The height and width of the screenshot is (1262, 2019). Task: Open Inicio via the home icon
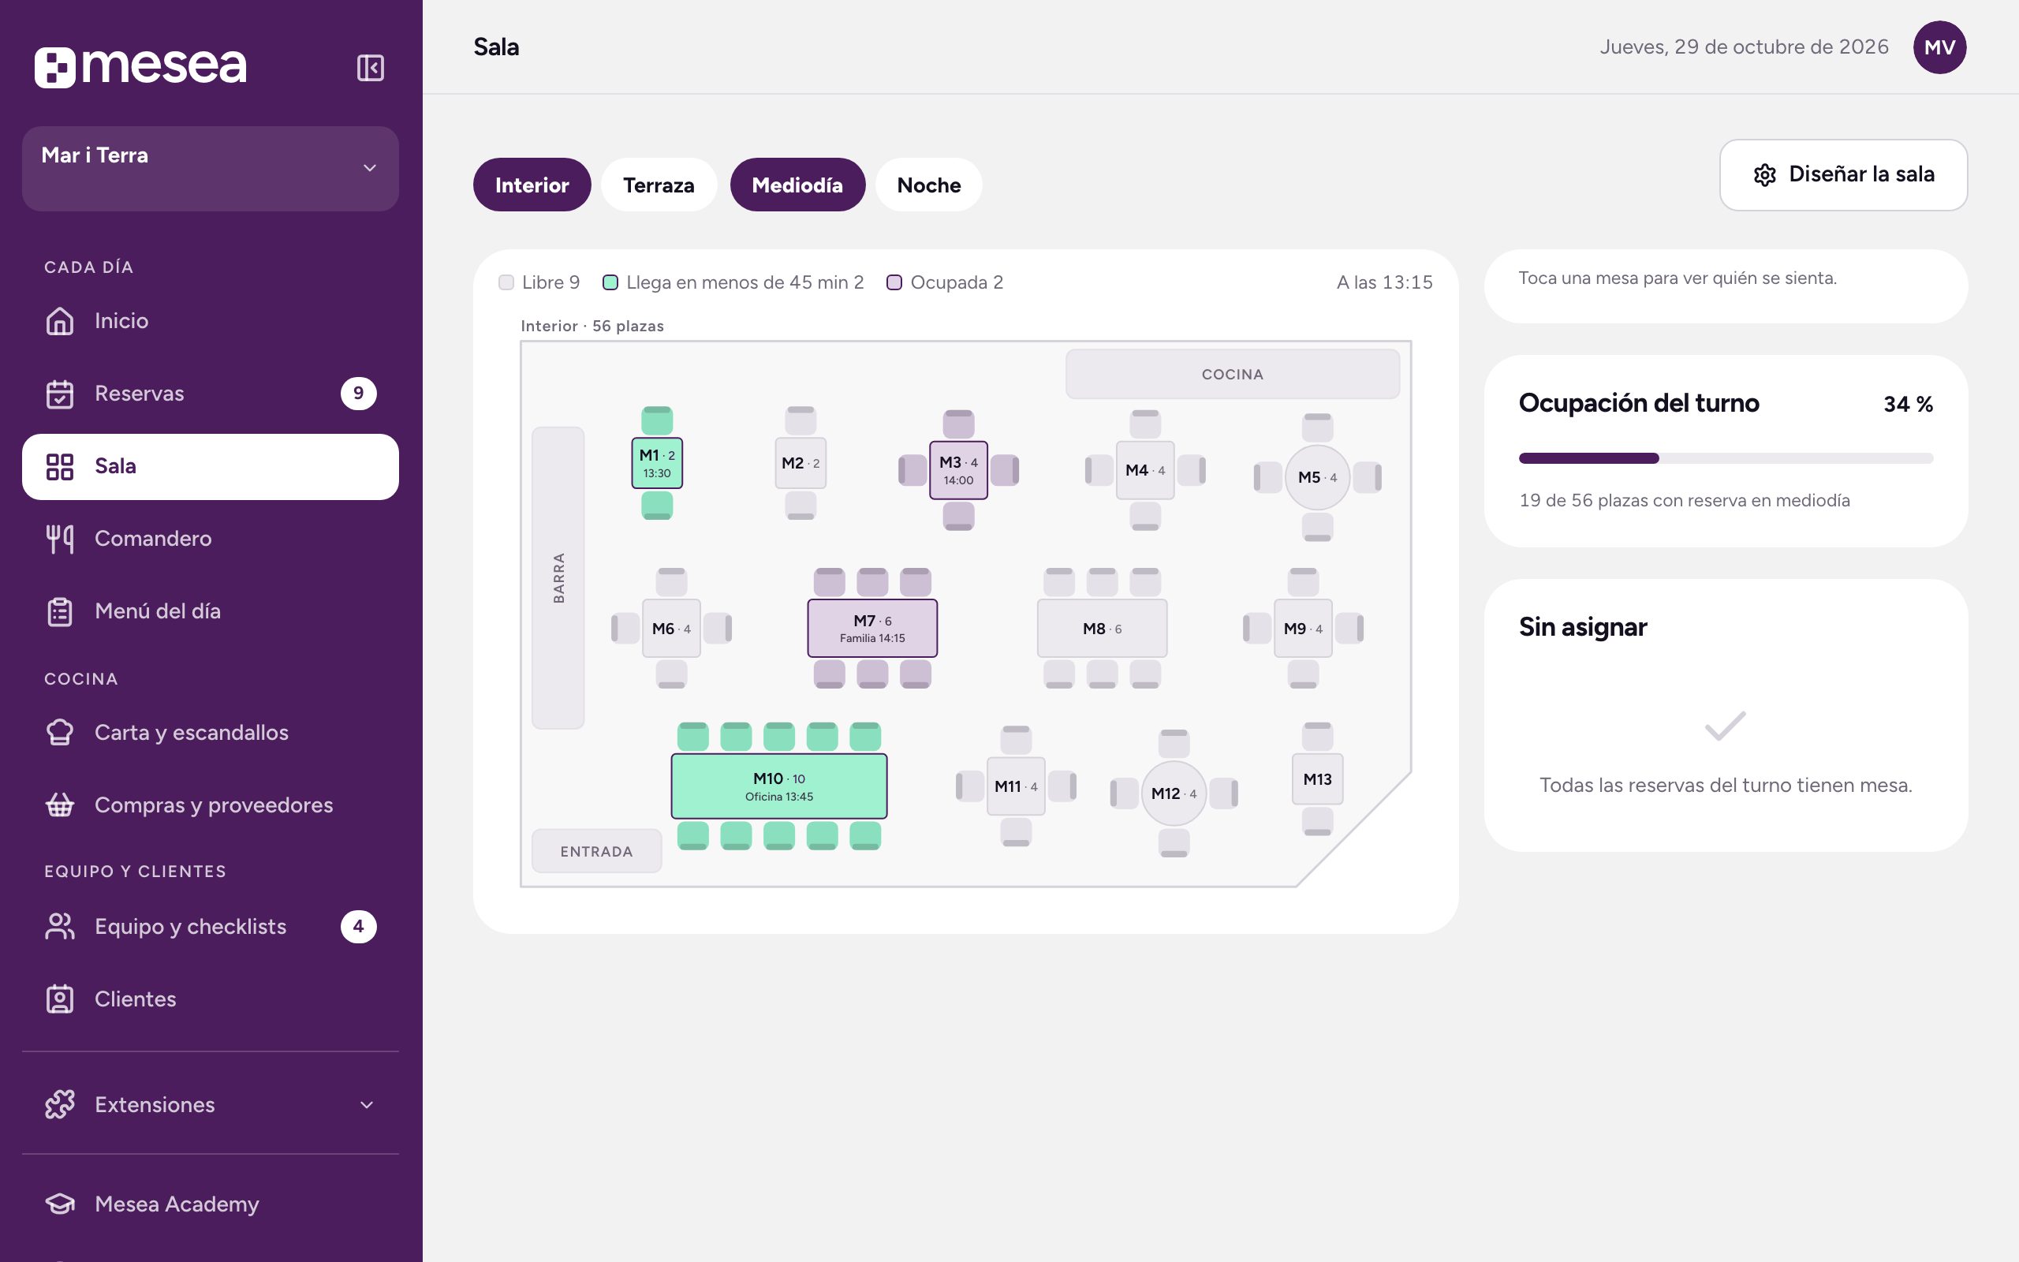click(x=60, y=321)
